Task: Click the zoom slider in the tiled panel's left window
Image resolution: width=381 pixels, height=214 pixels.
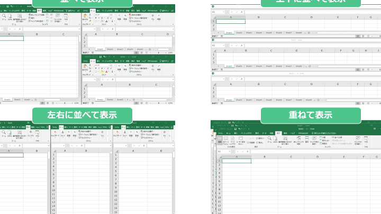Action: pos(65,103)
